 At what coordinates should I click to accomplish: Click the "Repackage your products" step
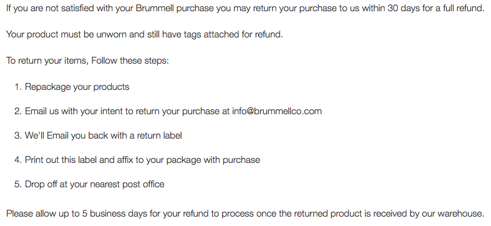(x=77, y=87)
